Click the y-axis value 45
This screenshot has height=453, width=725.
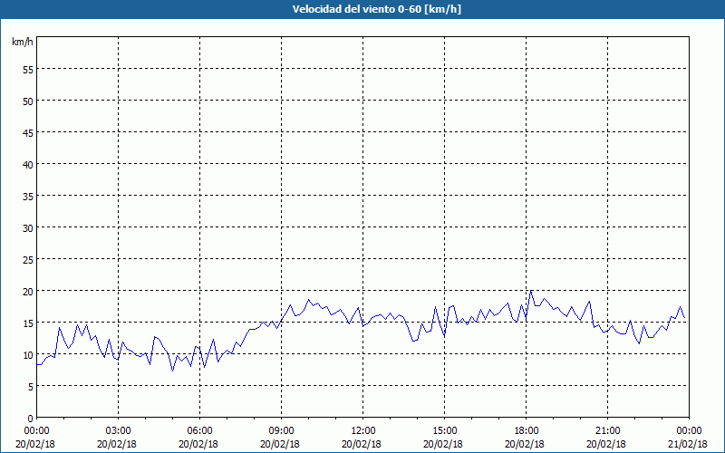click(x=28, y=132)
